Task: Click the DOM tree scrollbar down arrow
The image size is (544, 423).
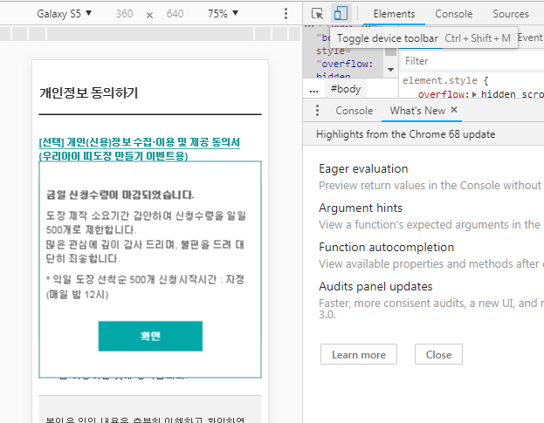Action: point(390,70)
